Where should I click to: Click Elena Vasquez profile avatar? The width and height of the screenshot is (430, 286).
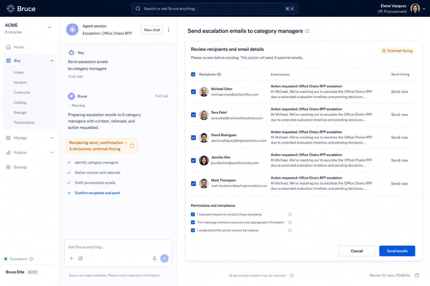pos(415,8)
